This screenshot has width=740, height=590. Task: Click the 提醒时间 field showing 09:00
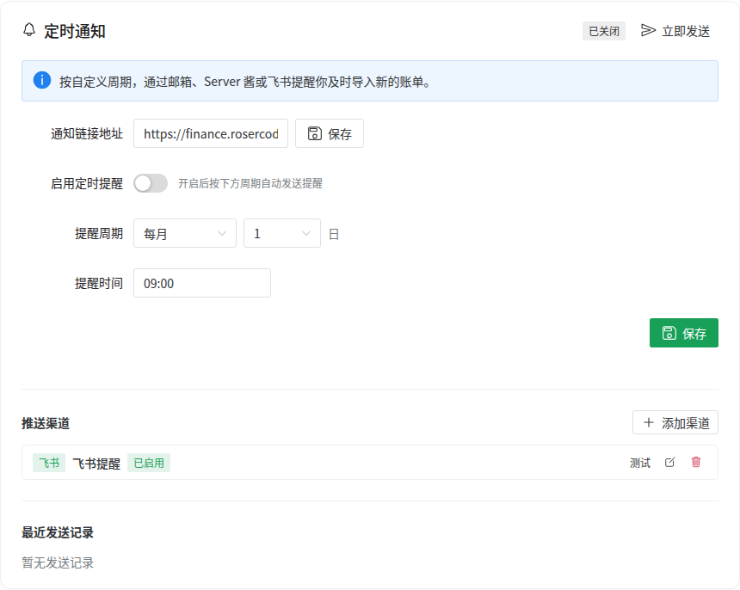tap(202, 283)
